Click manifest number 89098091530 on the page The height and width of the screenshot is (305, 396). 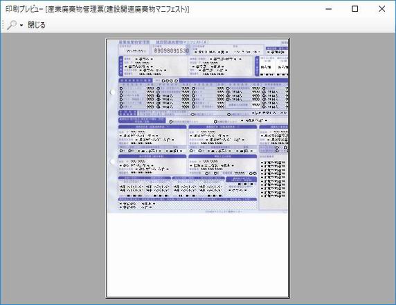coord(171,50)
